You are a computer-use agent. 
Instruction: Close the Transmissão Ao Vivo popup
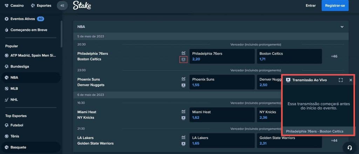[x=351, y=80]
